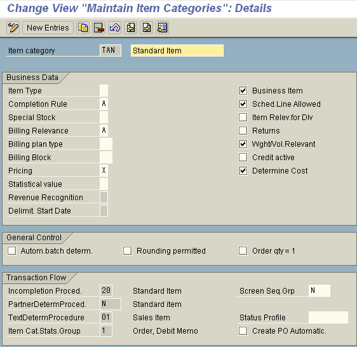Click the Status Profile field
357x347 pixels.
[328, 317]
